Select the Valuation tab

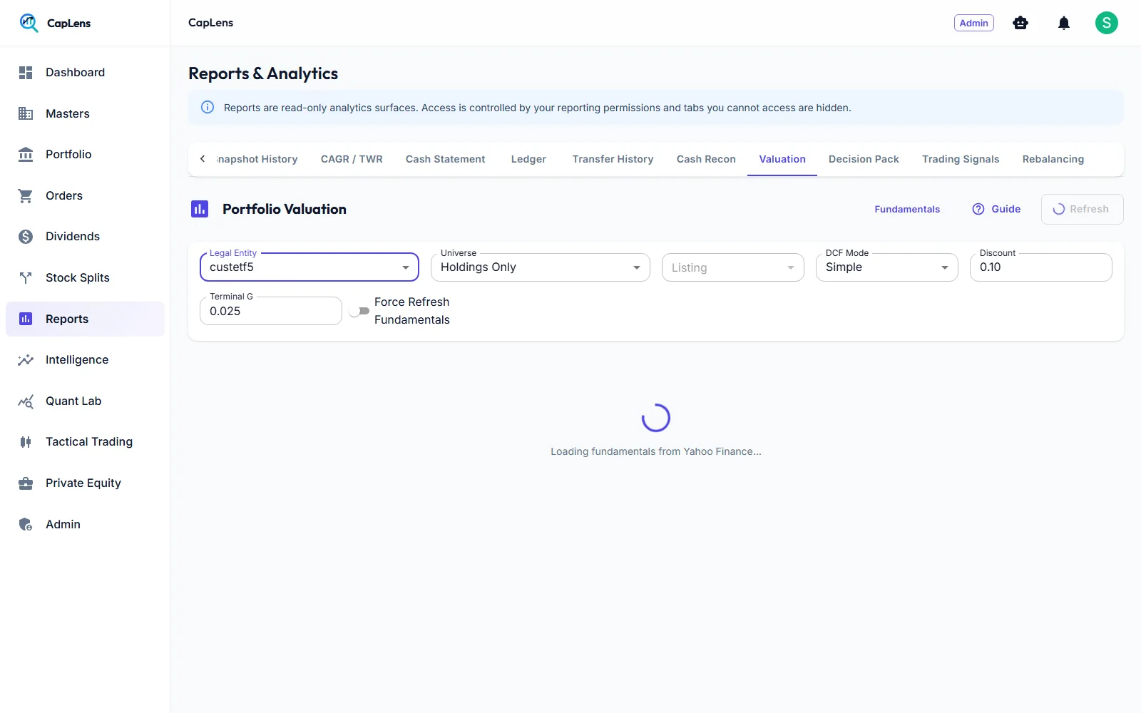coord(782,159)
